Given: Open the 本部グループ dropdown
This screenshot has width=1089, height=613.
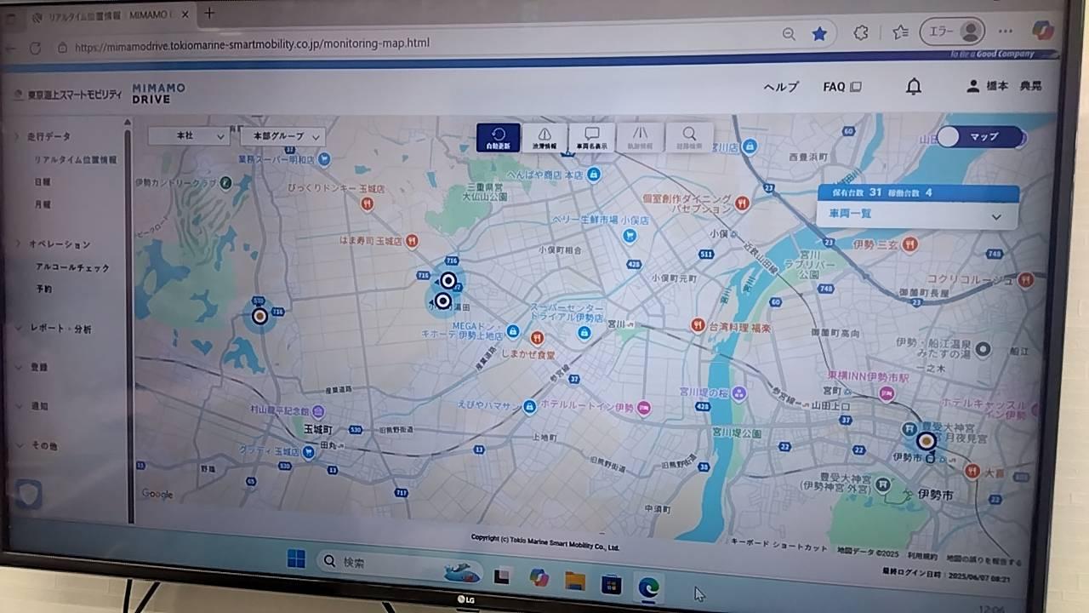Looking at the screenshot, I should (x=282, y=136).
